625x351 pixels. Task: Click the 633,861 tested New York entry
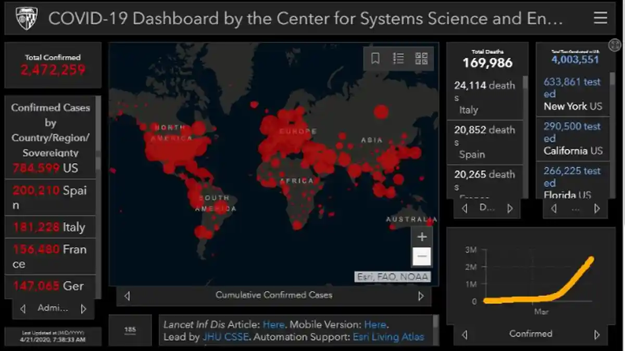(x=573, y=94)
